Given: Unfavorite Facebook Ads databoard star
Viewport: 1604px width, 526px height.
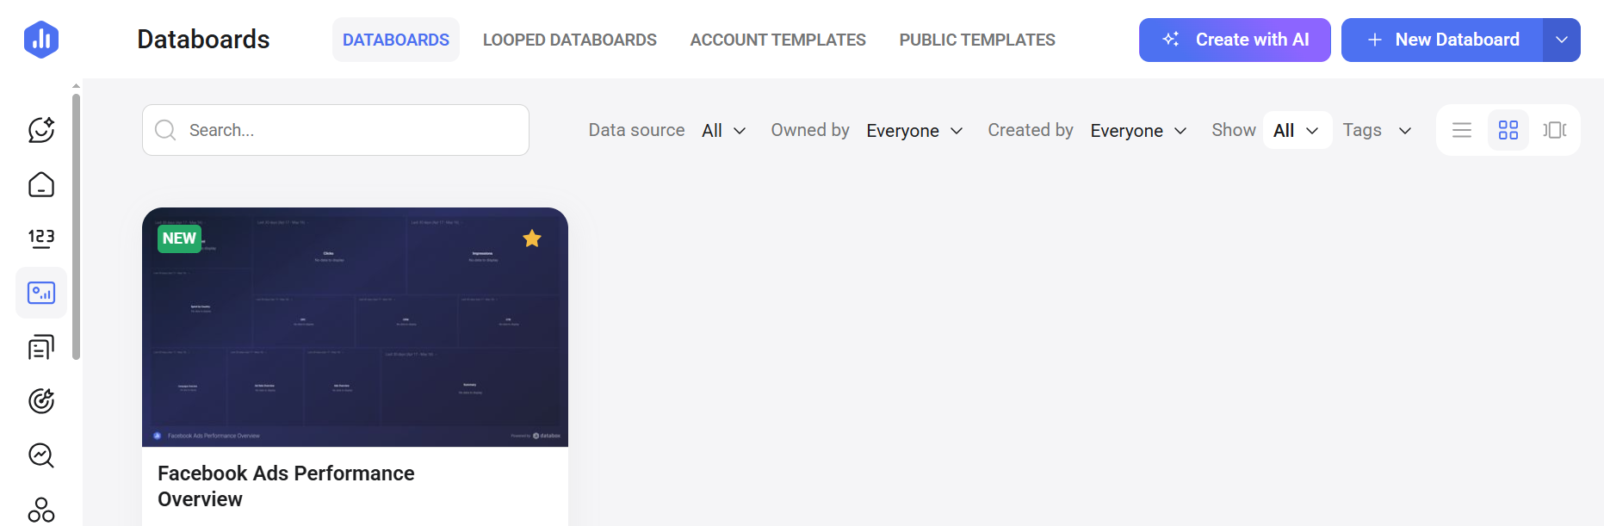Looking at the screenshot, I should click(532, 238).
